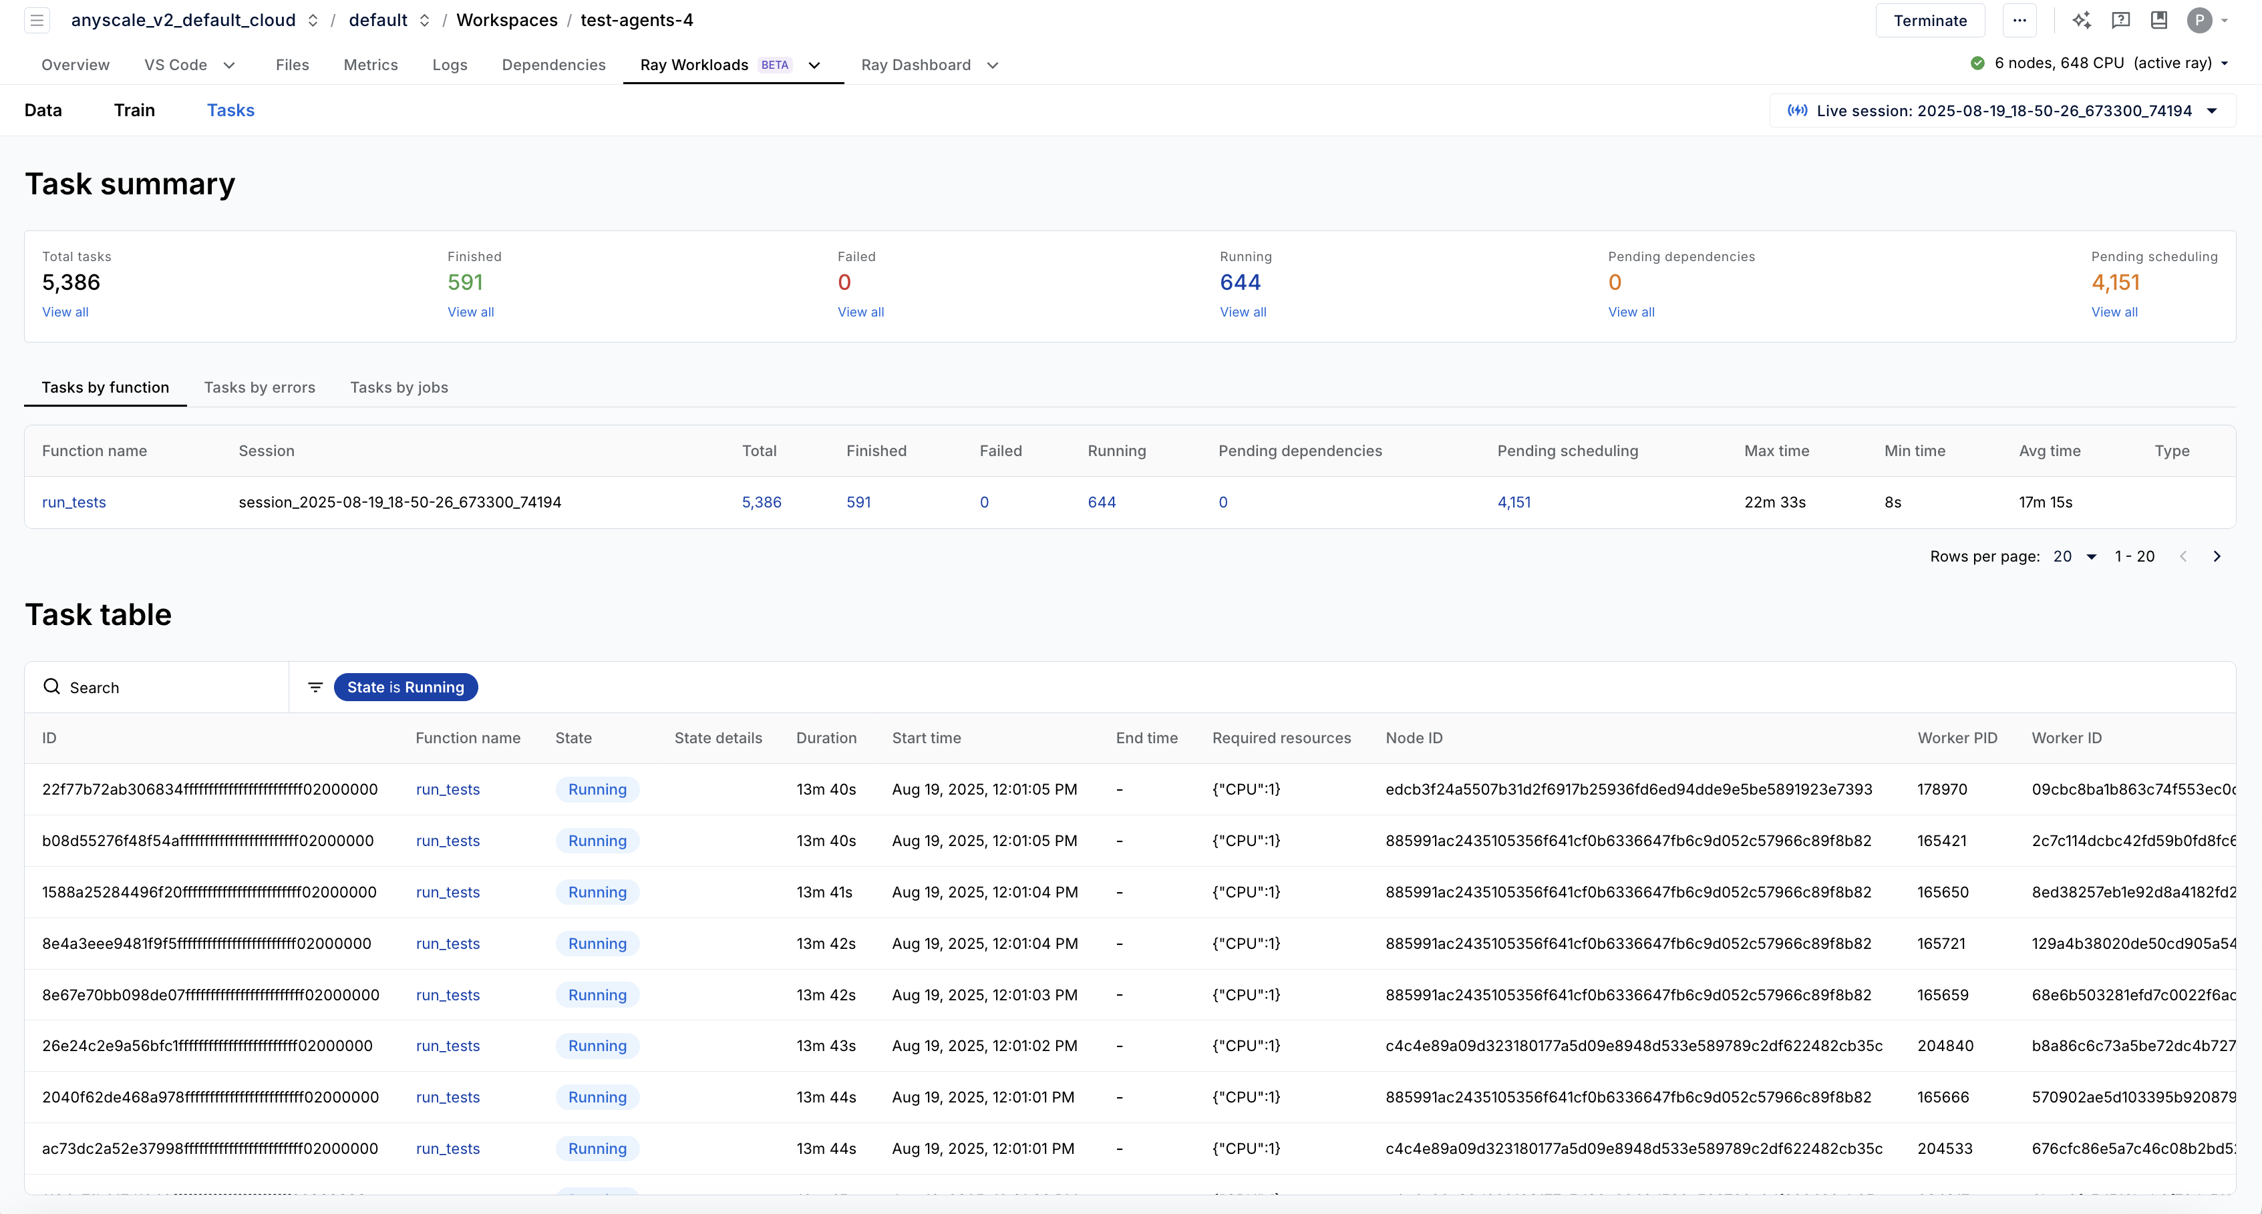
Task: Remove the State is Running filter chip
Action: pos(406,686)
